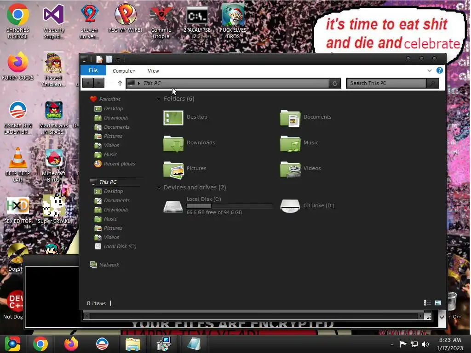Open Explorer help question mark icon

tap(439, 70)
